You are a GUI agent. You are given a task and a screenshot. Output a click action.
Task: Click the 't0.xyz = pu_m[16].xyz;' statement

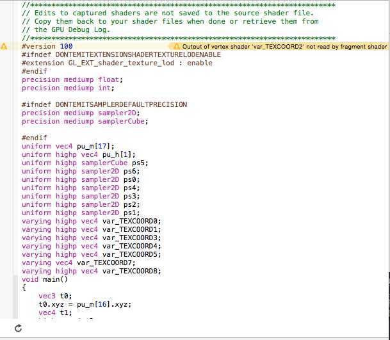(x=85, y=304)
